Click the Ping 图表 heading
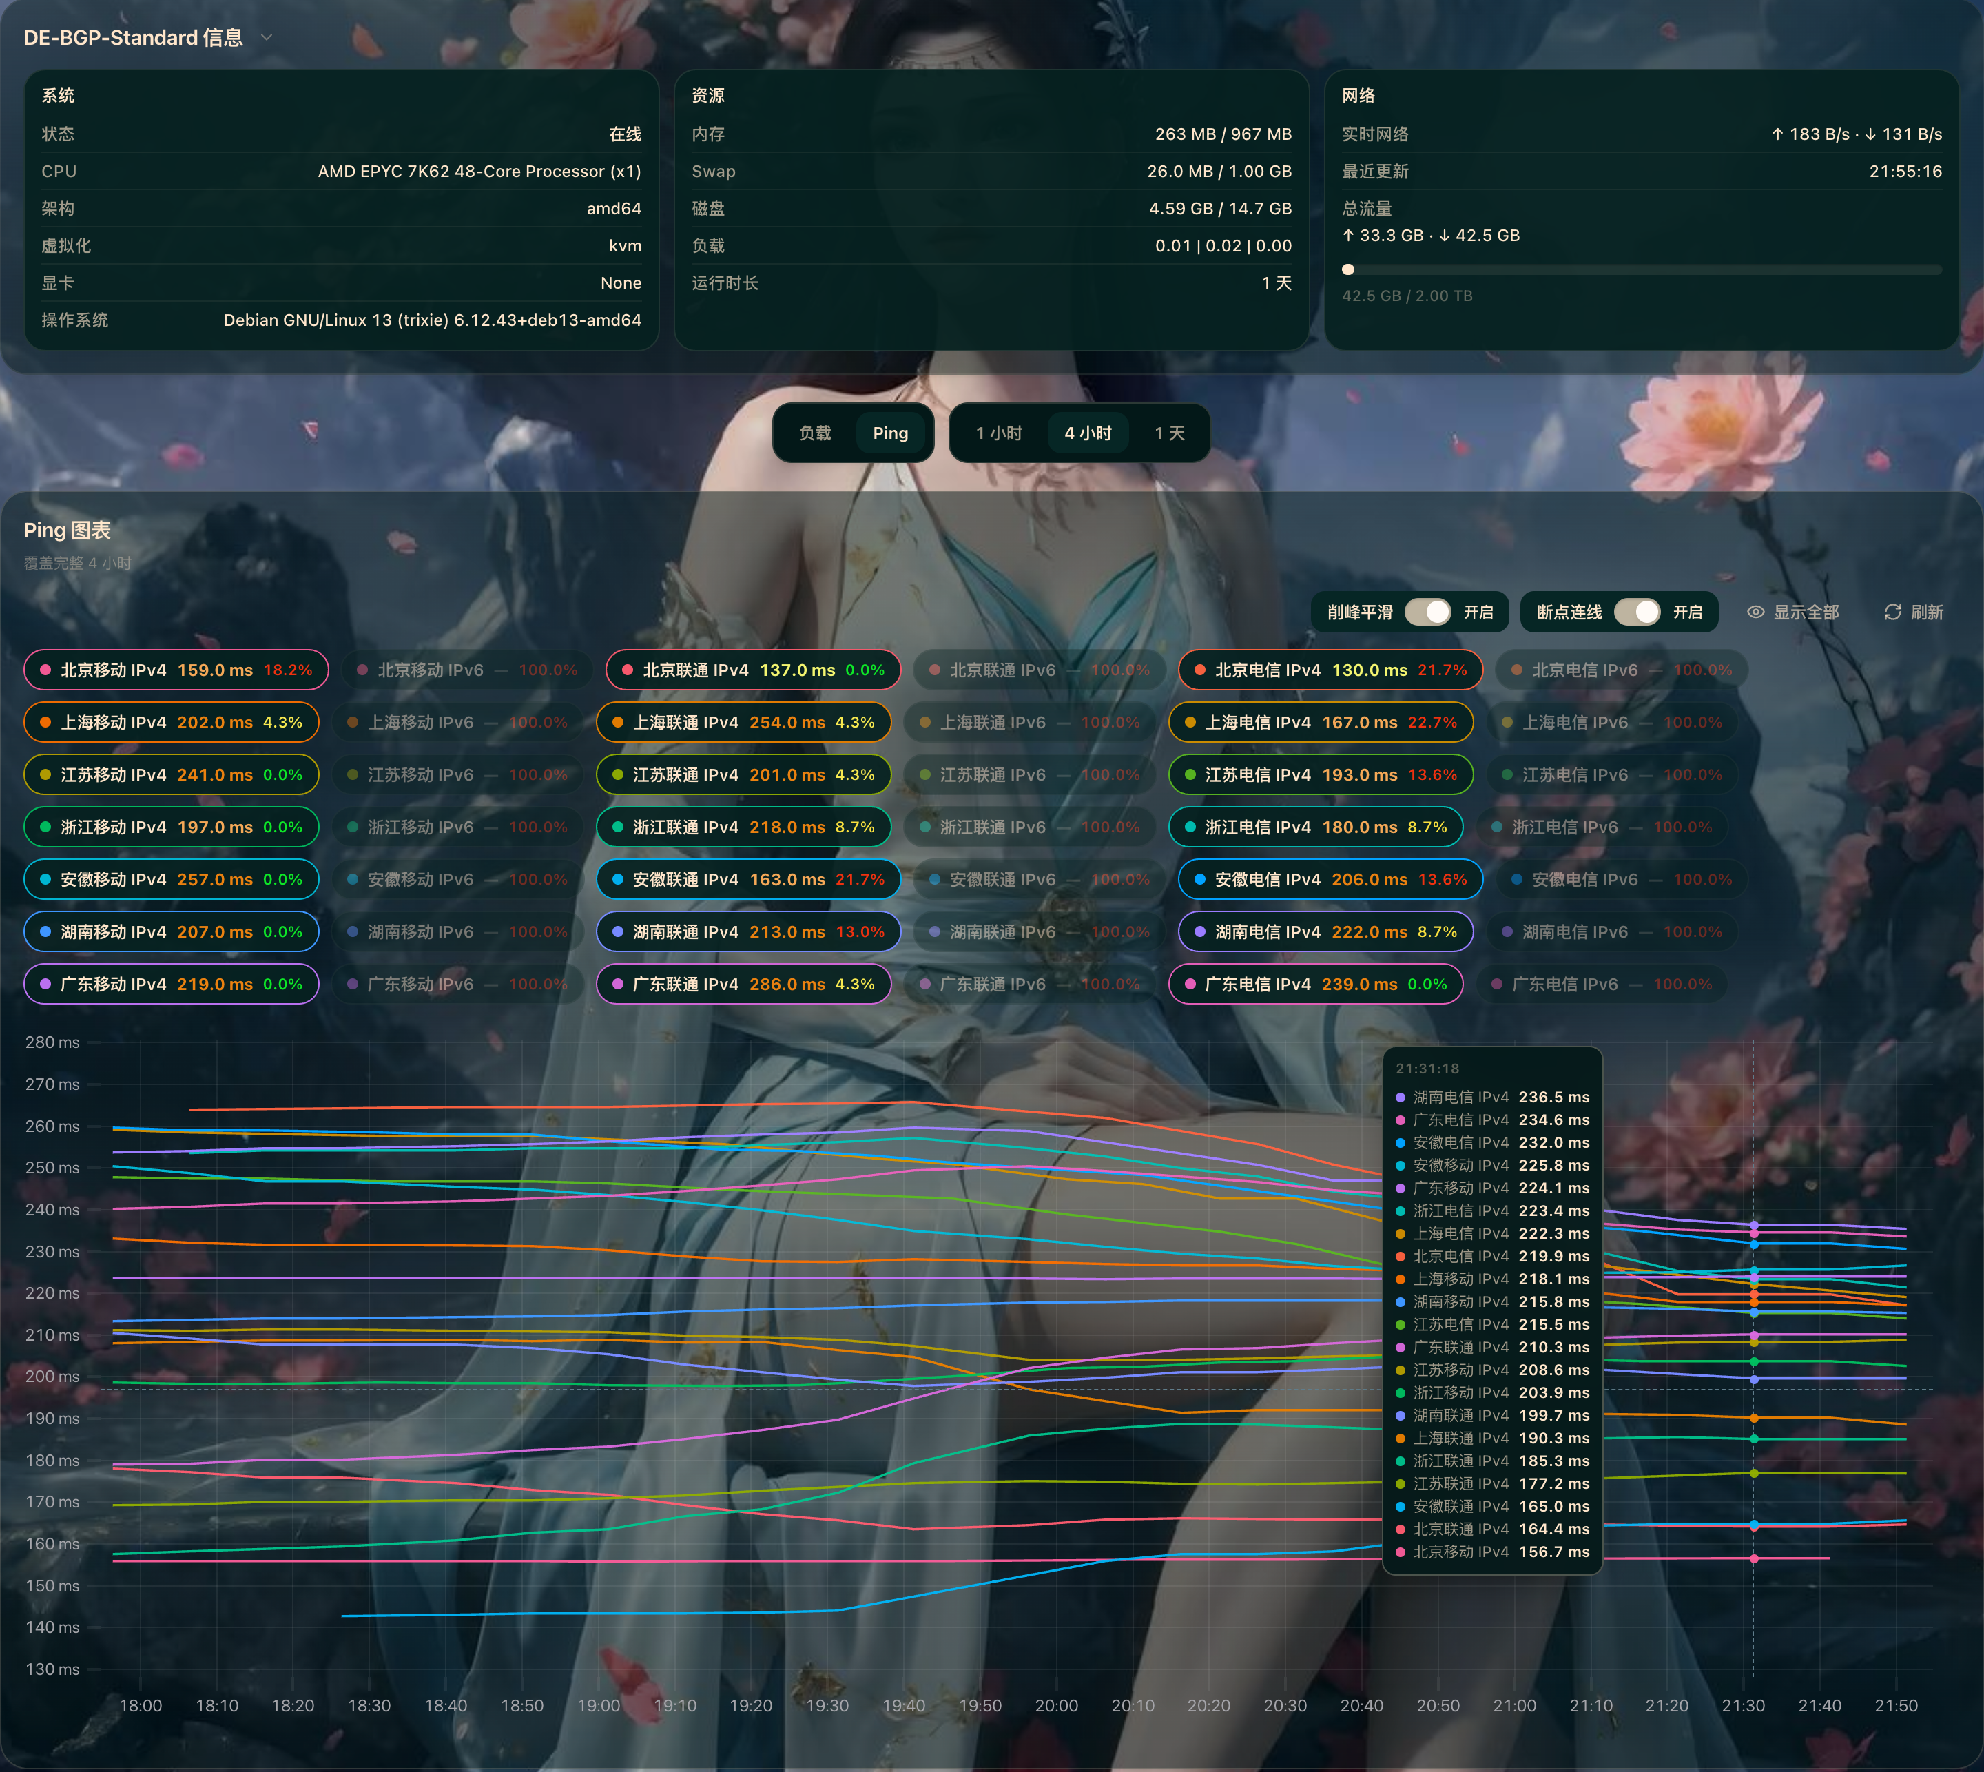 point(68,530)
